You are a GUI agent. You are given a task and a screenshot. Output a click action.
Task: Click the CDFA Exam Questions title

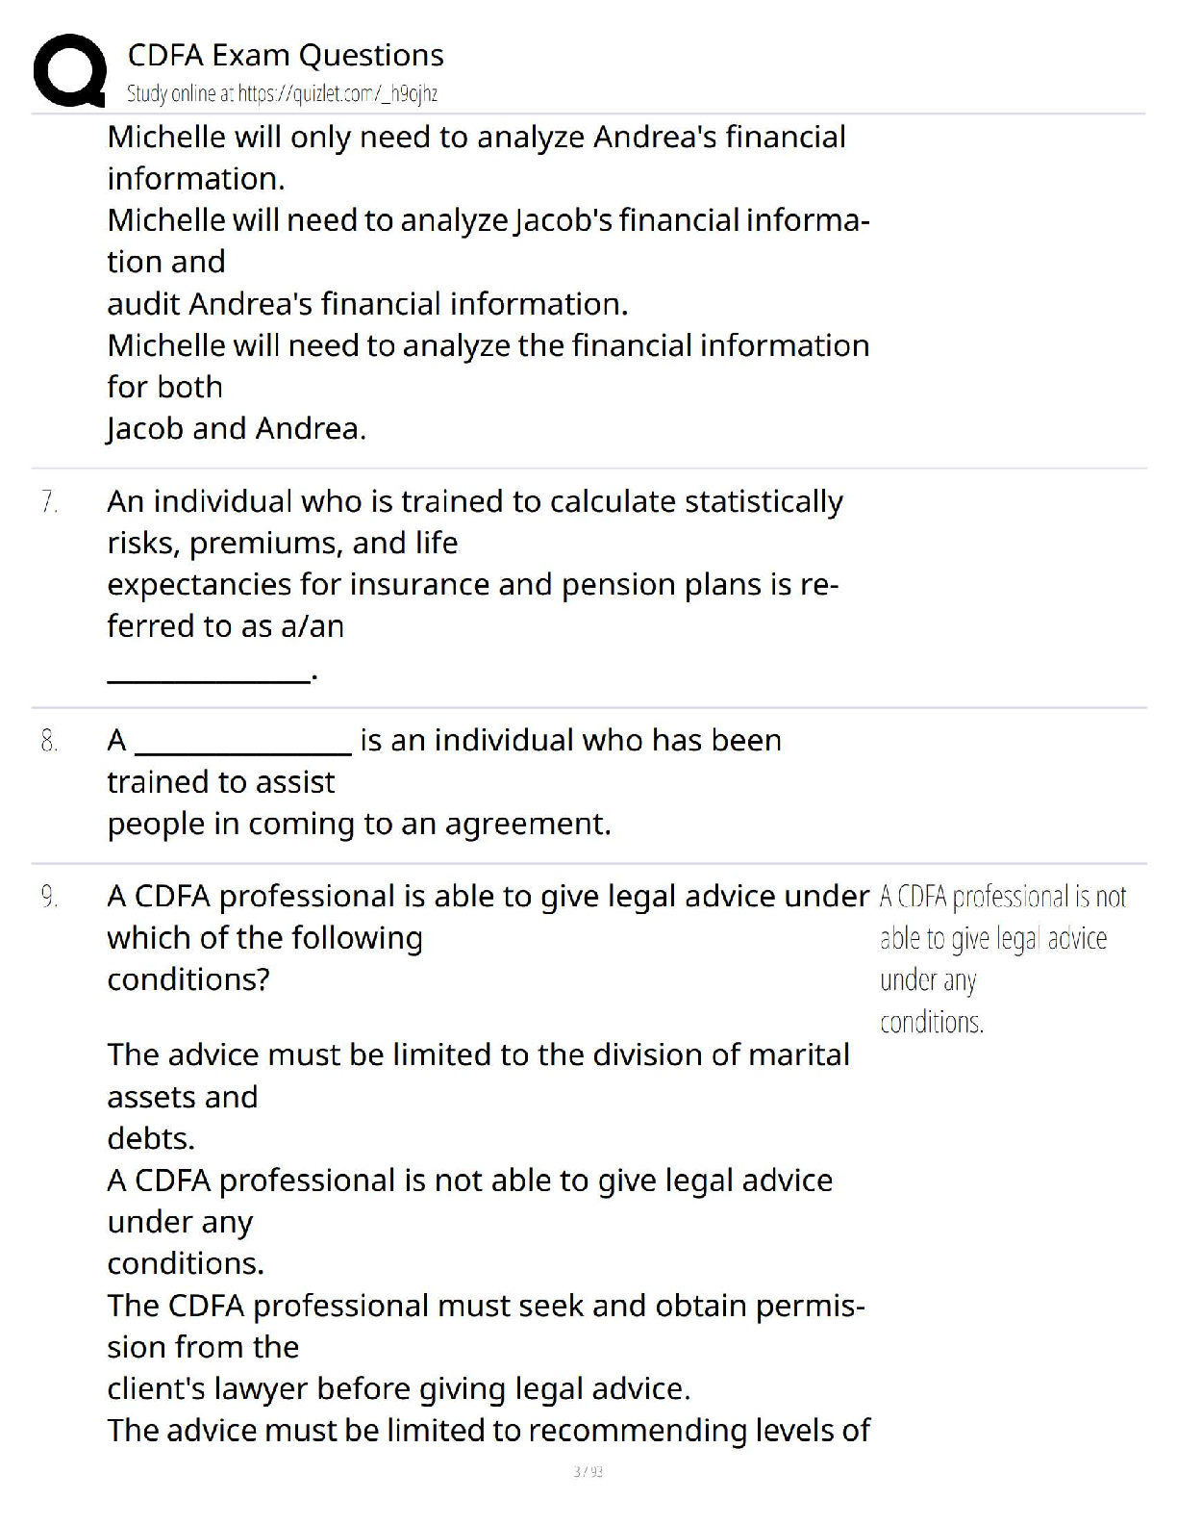click(286, 55)
